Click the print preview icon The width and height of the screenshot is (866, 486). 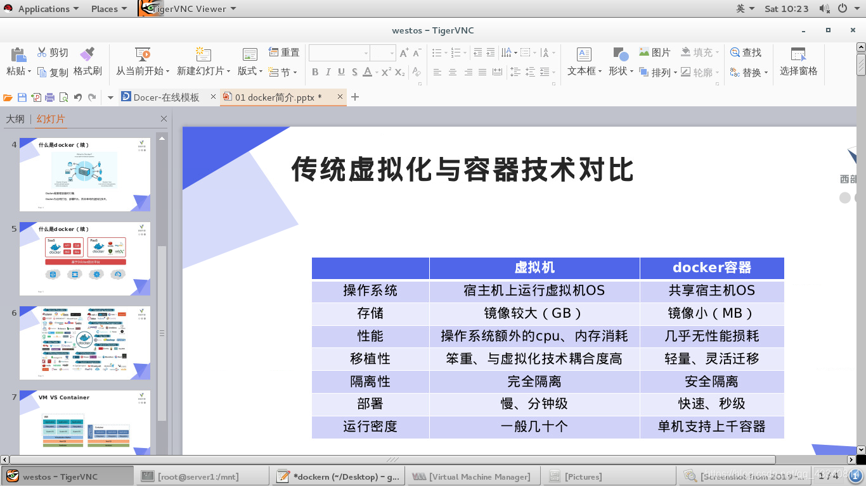point(63,97)
